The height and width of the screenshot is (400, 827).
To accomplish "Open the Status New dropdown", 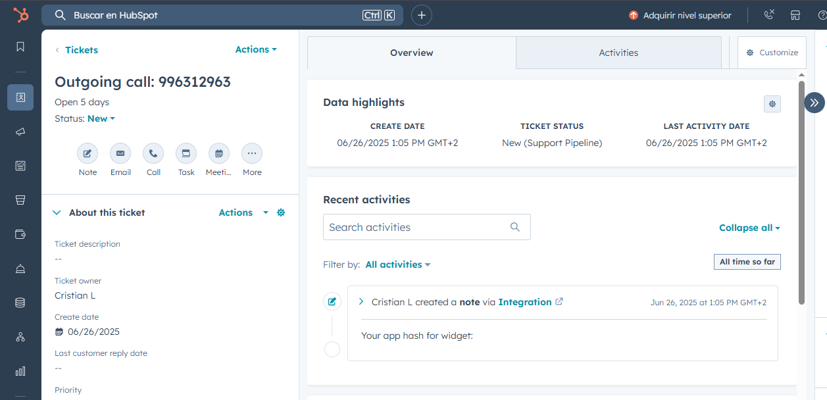I will tap(101, 118).
